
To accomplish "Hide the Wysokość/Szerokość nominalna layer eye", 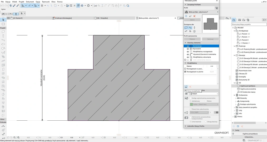I will (188, 54).
